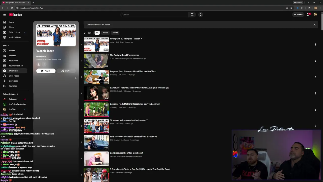
Task: Open The Parkway Road Phenomenon thumbnail
Action: (x=96, y=61)
